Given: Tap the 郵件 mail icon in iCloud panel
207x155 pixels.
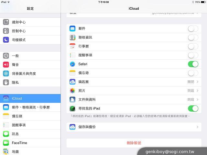Looking at the screenshot, I should coord(72,28).
